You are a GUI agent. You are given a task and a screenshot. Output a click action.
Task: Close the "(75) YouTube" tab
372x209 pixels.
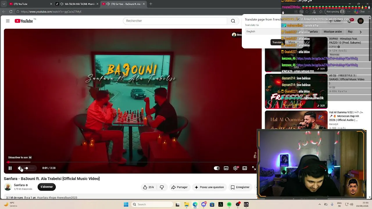tap(51, 4)
